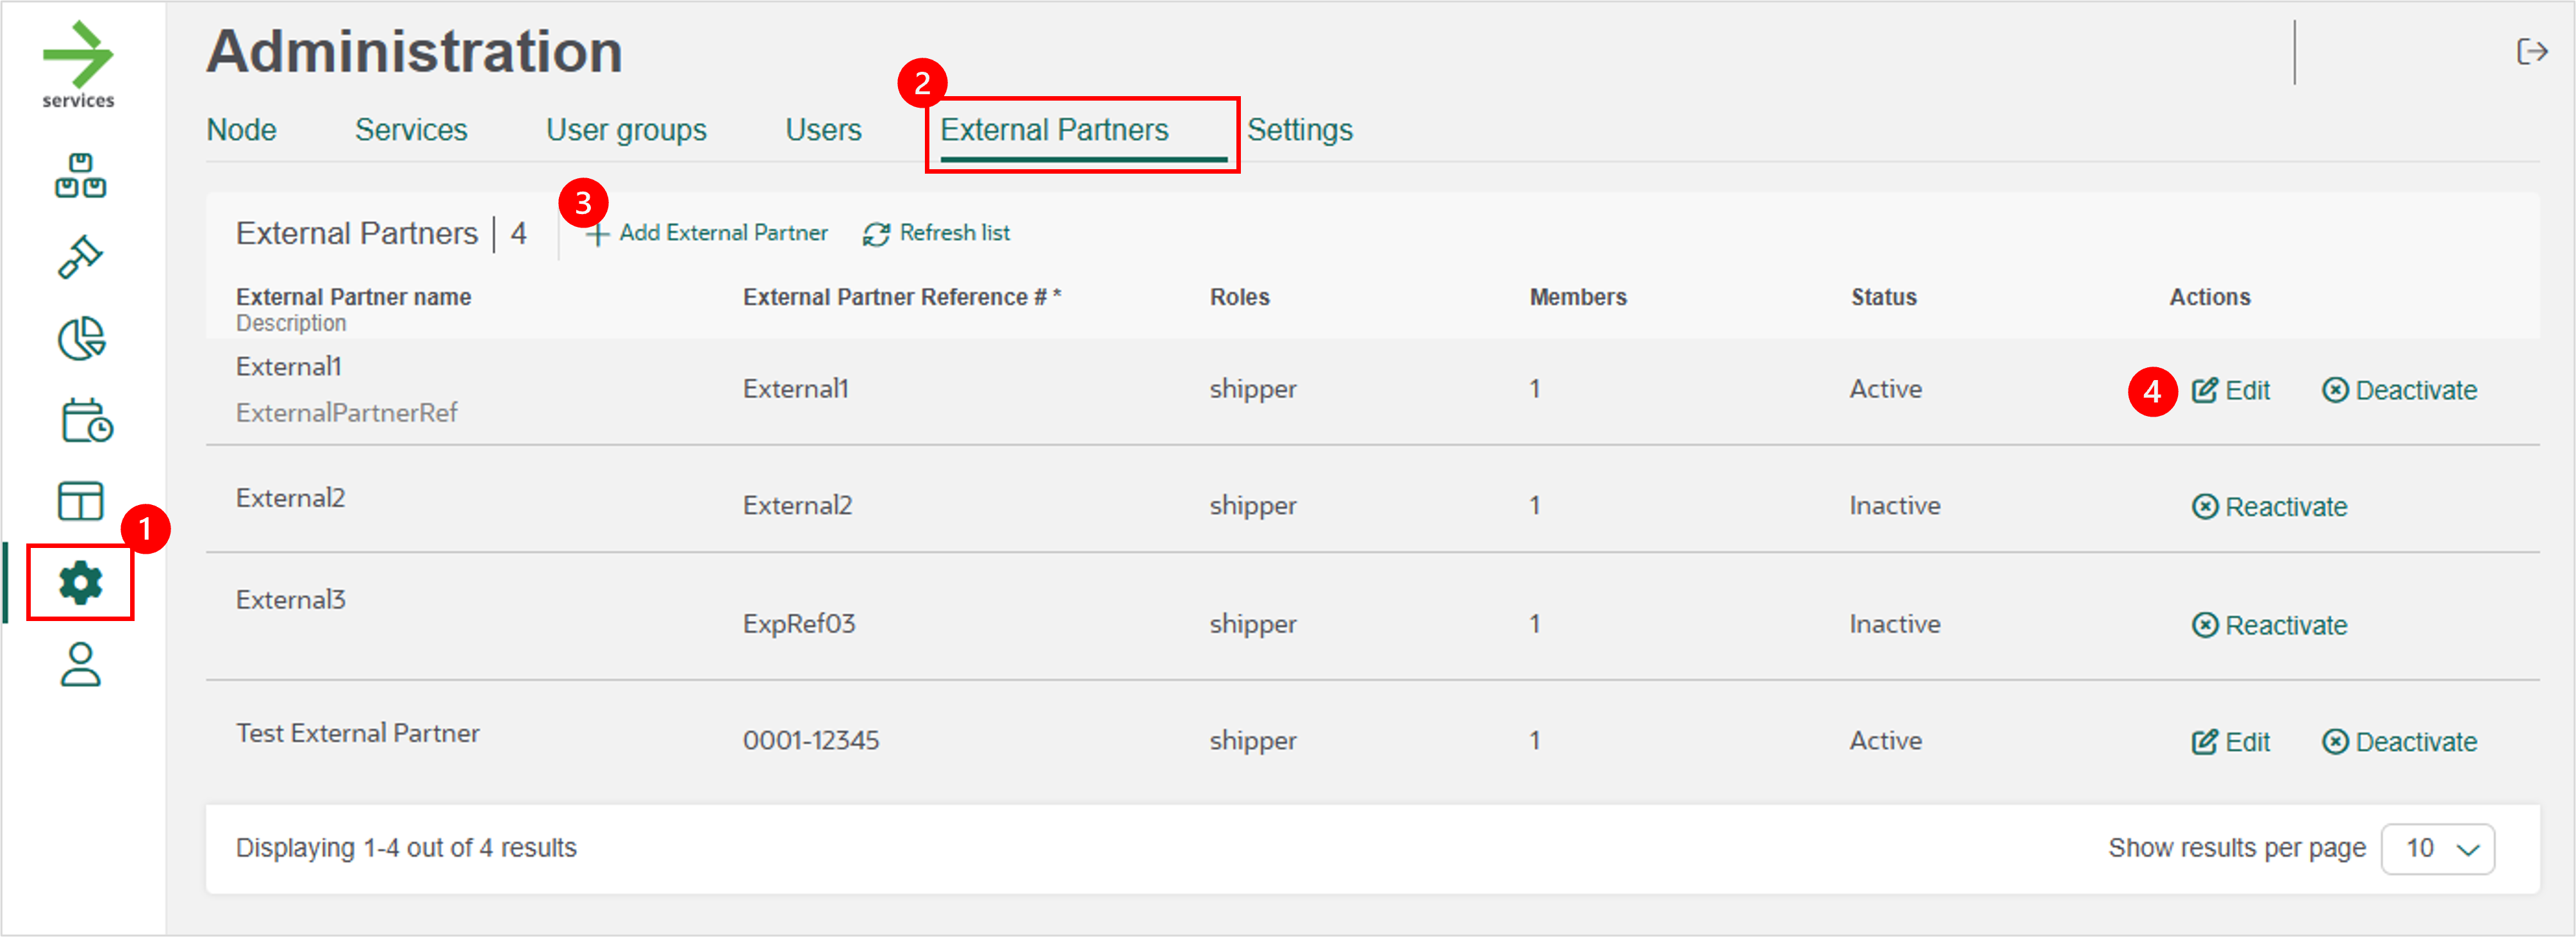Click the pencil edit icon in External1 row
2576x937 pixels.
click(x=2204, y=390)
